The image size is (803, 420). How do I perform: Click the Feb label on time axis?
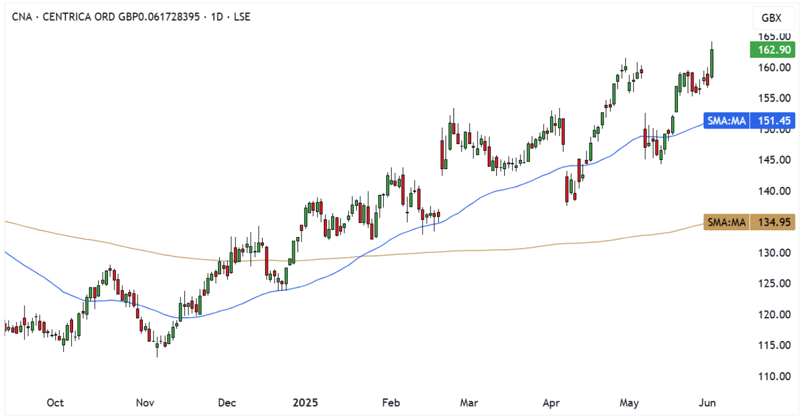[x=391, y=403]
